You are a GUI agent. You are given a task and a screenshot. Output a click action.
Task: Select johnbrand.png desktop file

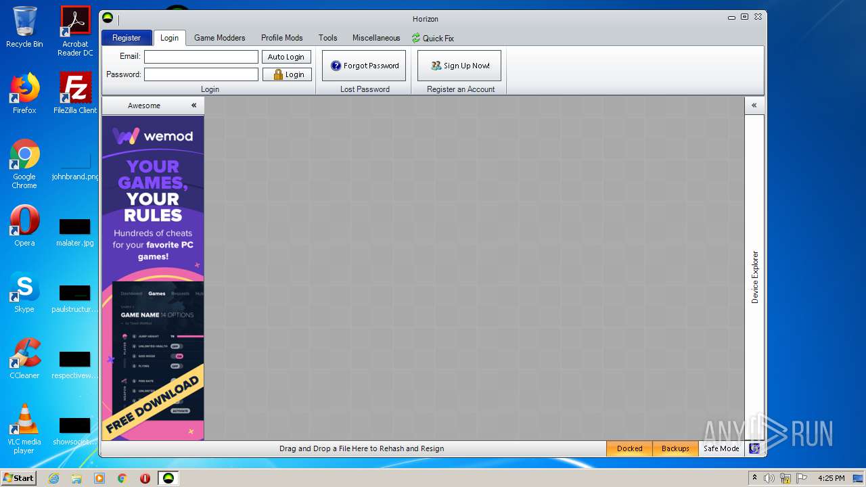click(x=75, y=166)
